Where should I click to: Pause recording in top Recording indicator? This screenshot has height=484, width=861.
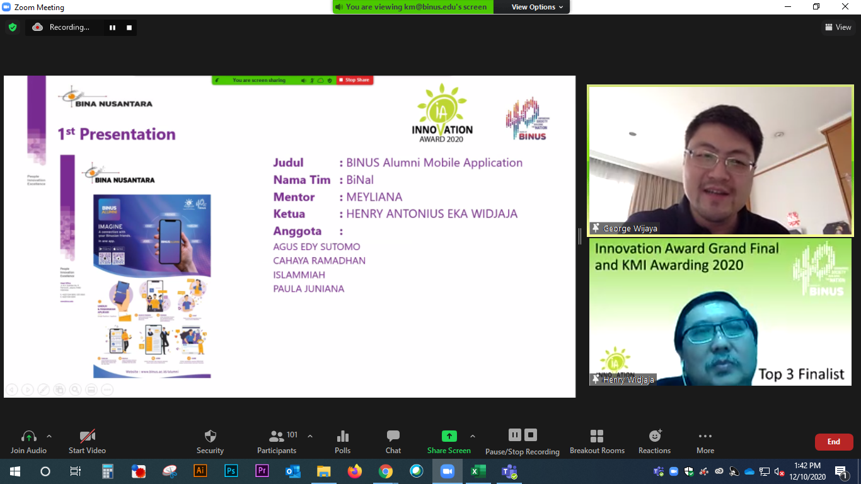coord(113,27)
